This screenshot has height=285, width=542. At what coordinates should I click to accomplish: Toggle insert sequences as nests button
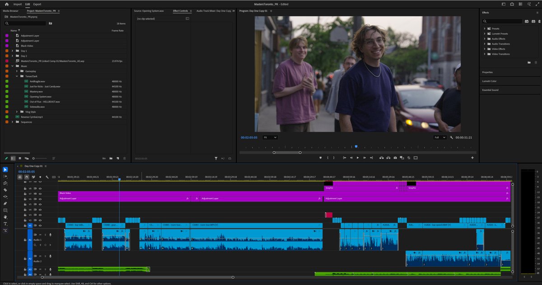point(20,177)
